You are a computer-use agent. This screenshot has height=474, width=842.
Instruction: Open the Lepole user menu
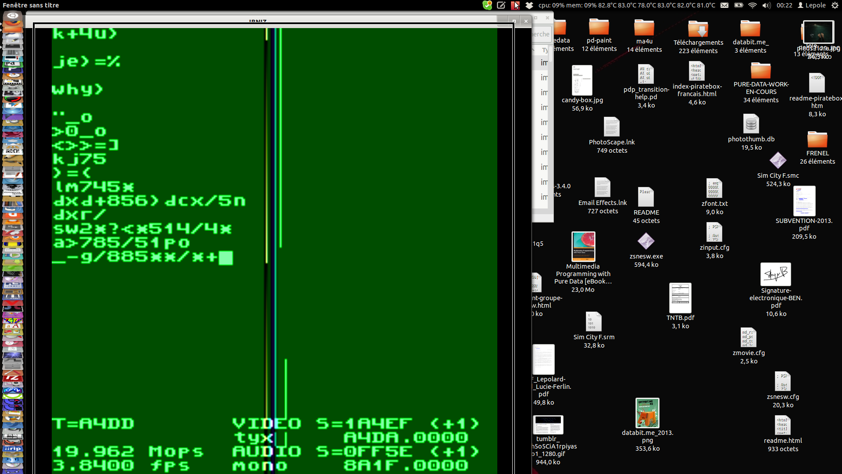(x=811, y=5)
